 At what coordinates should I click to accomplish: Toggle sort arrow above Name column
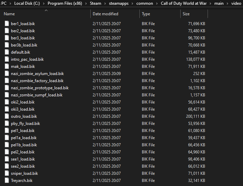click(x=46, y=11)
